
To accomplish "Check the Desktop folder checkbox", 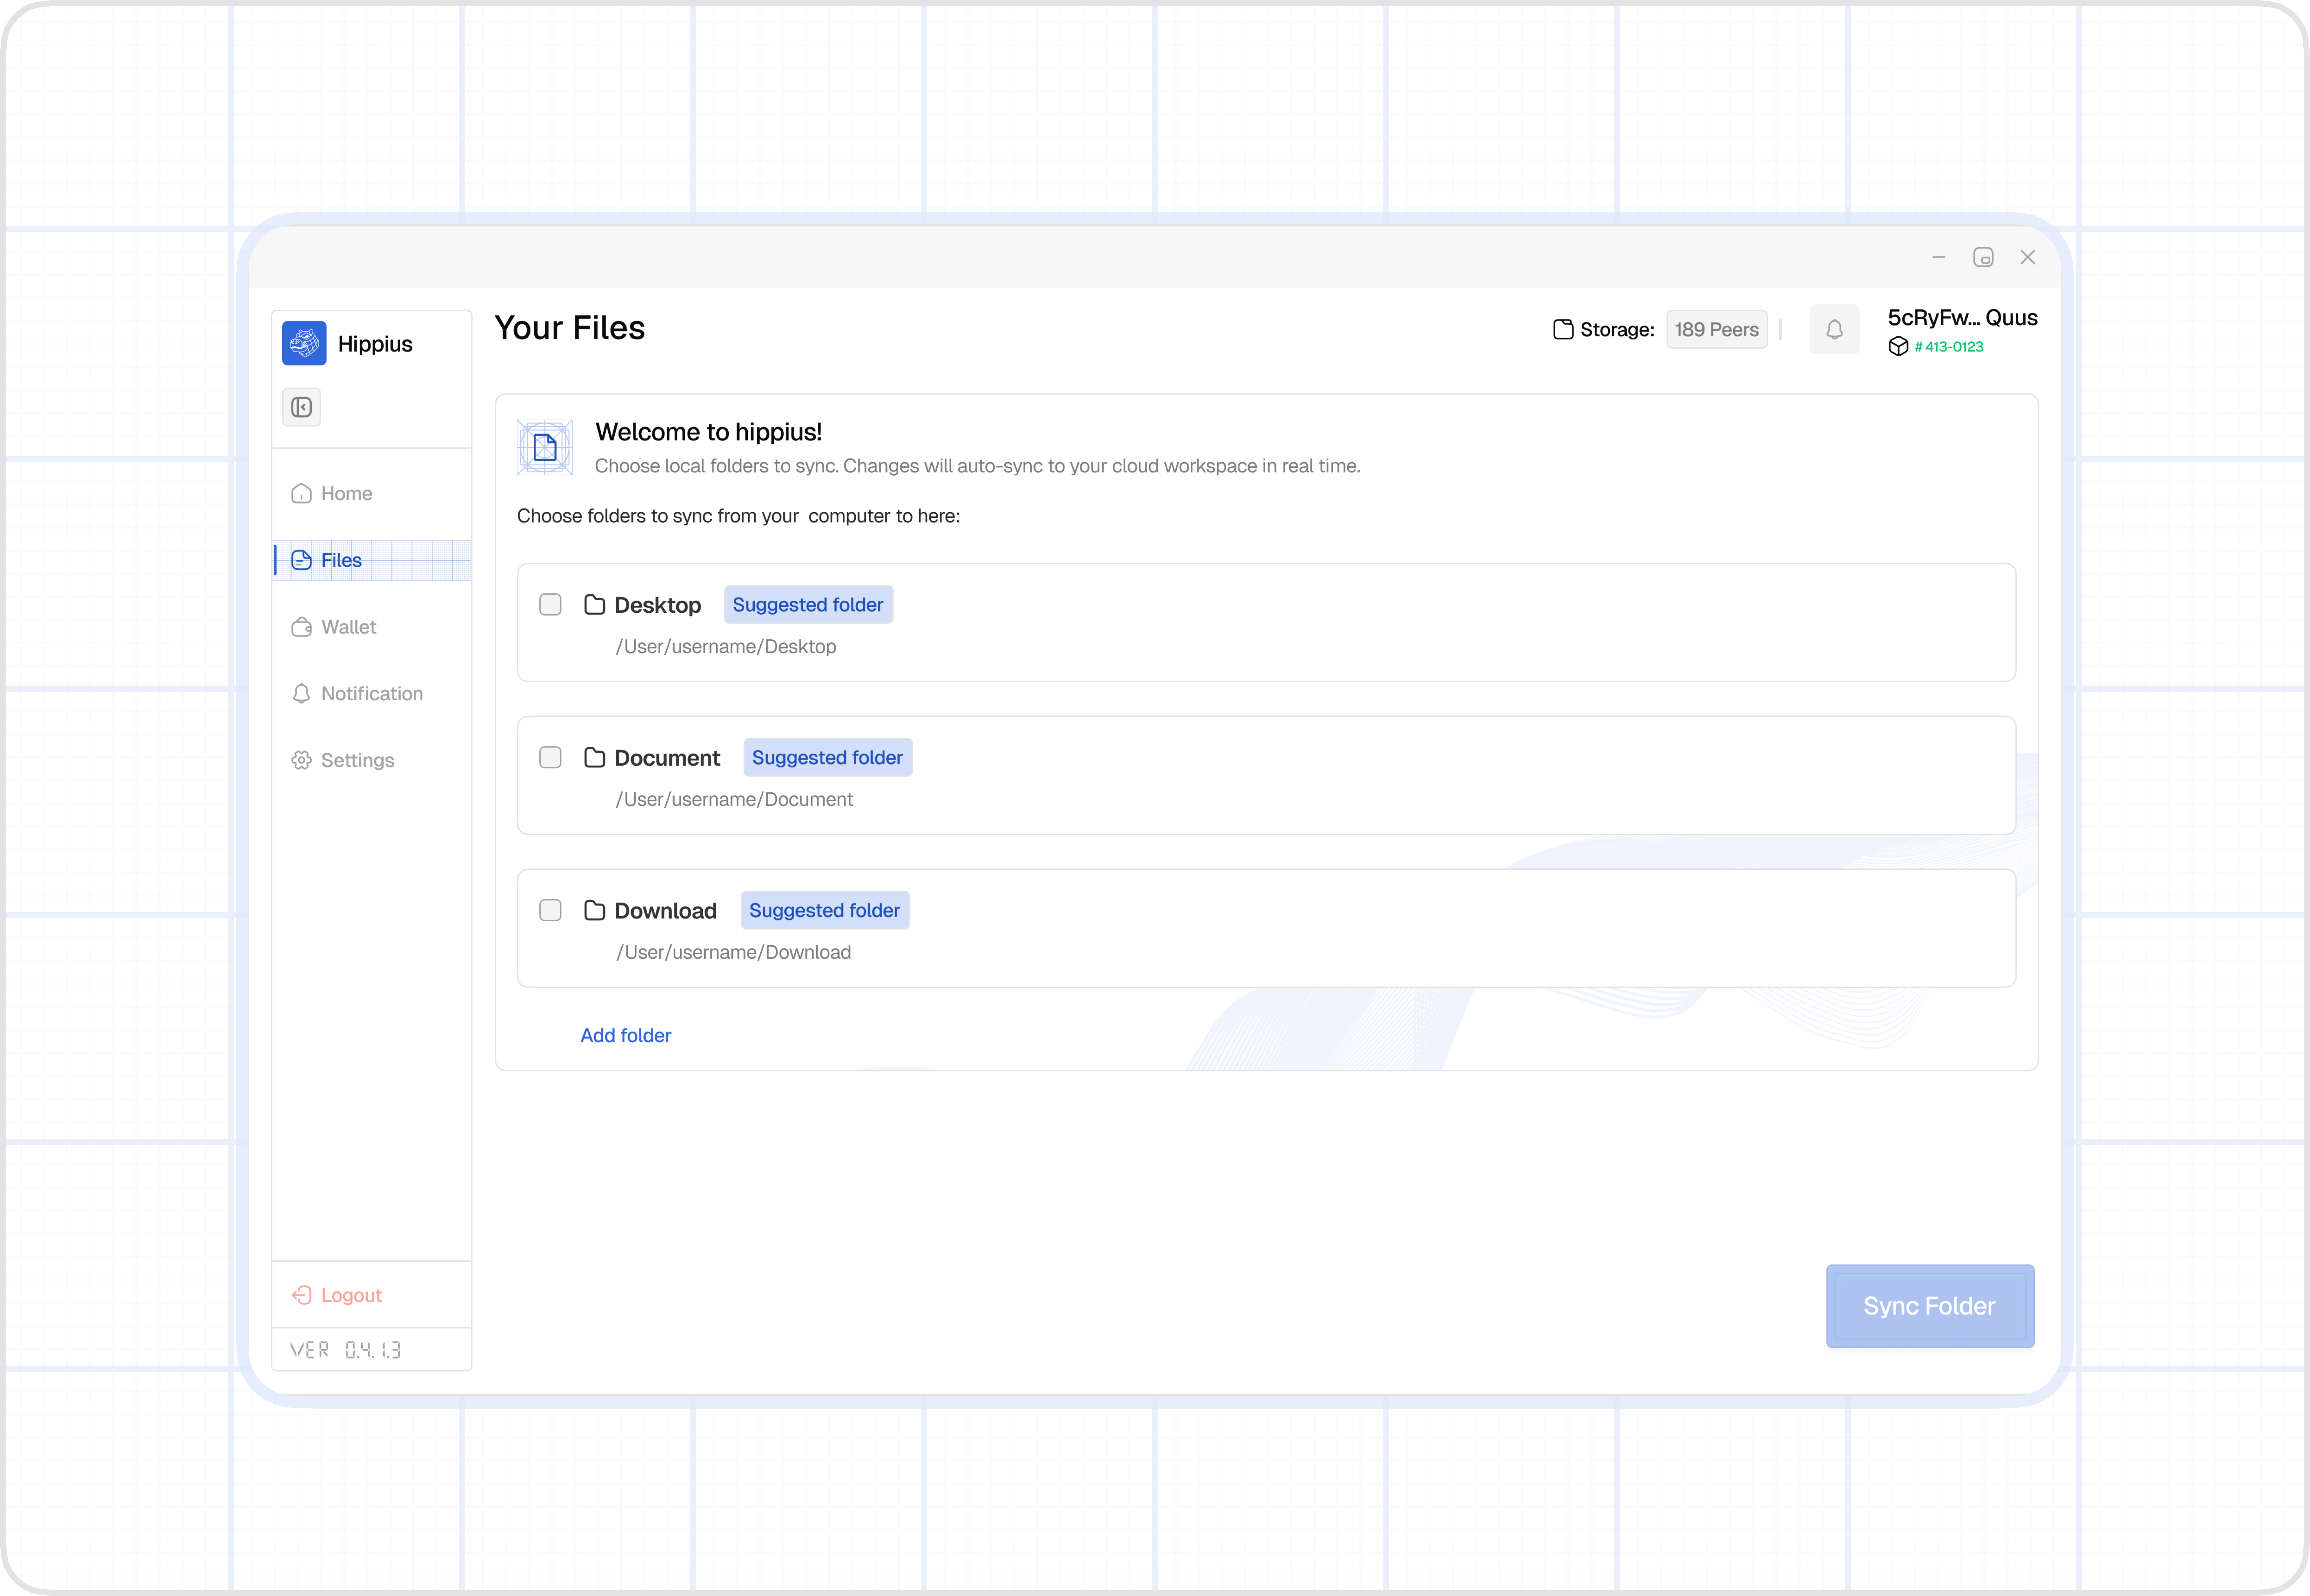I will 550,604.
